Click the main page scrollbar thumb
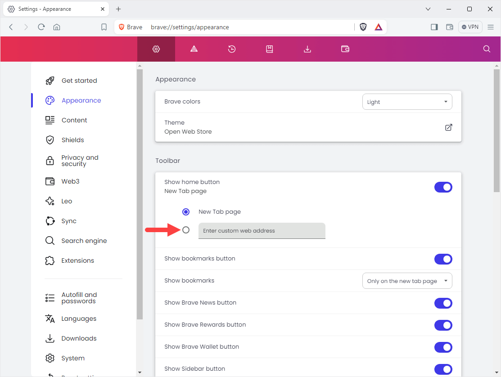 coord(496,131)
